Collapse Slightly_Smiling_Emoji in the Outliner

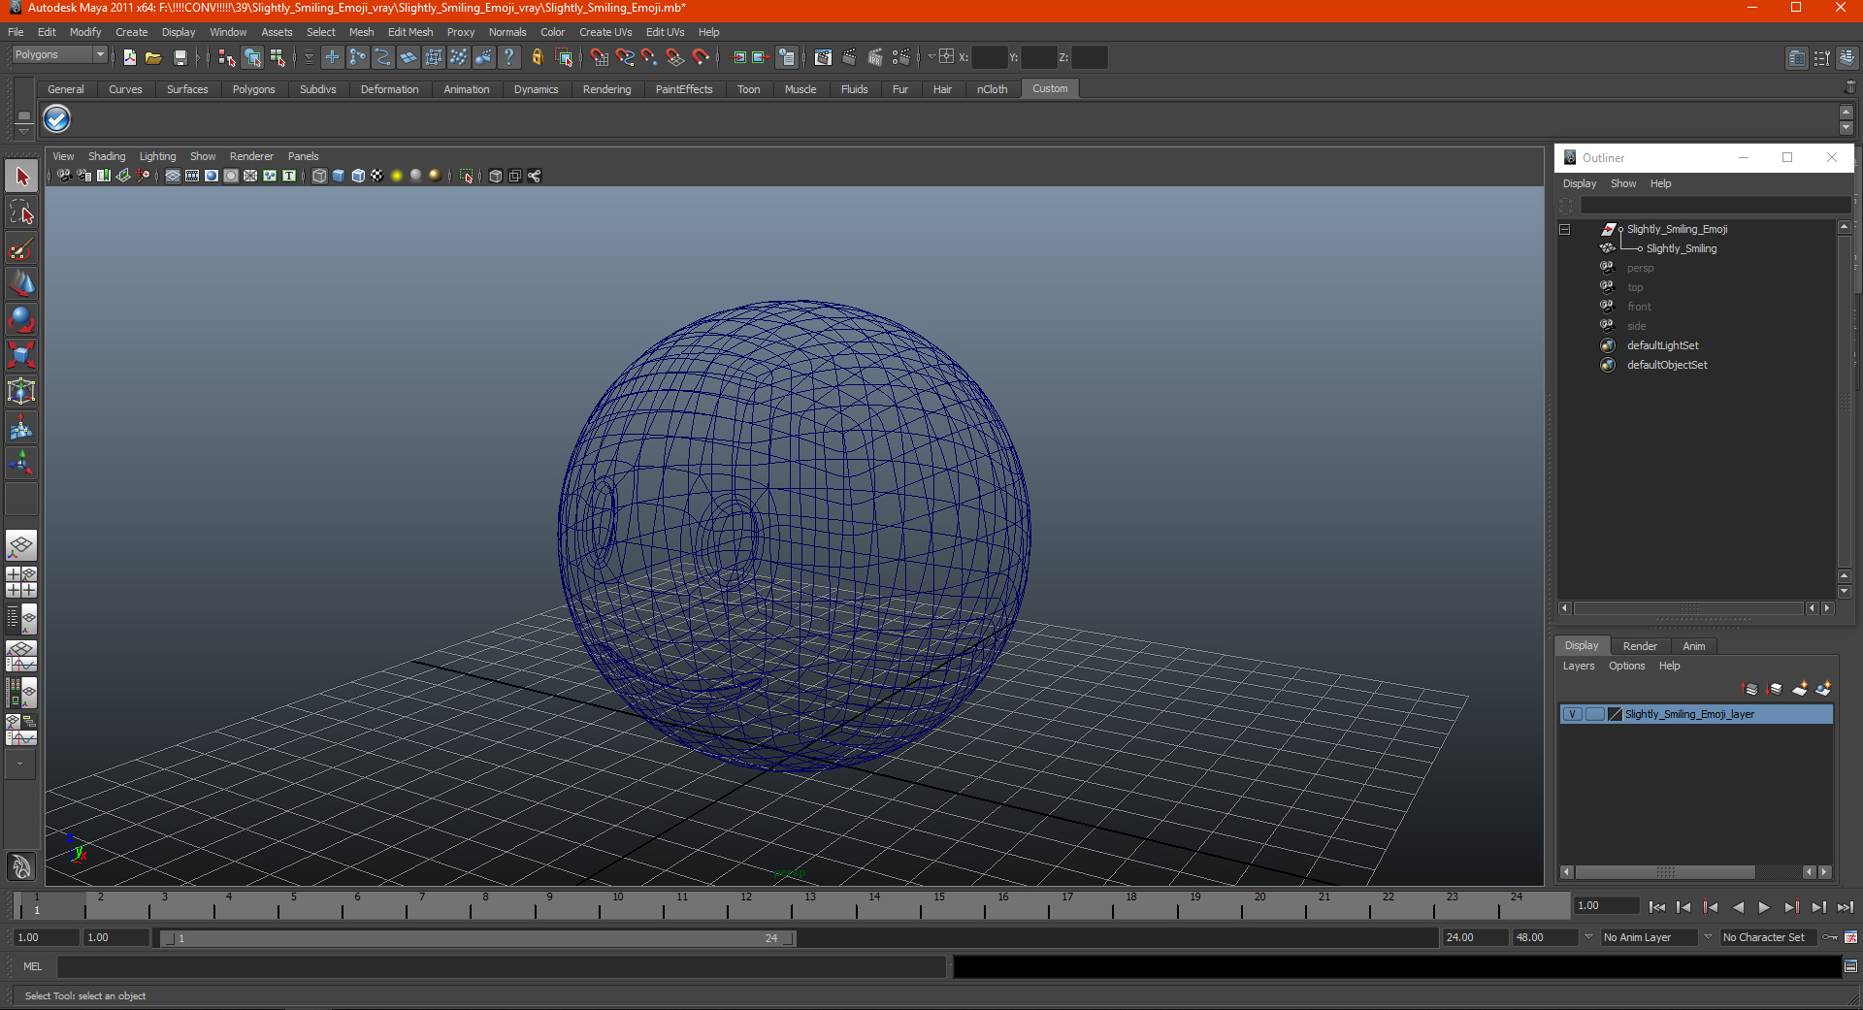pyautogui.click(x=1564, y=229)
